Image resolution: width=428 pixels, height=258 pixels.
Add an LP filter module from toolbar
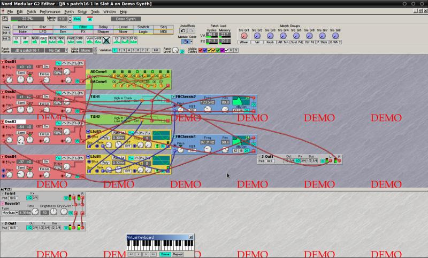tap(17, 40)
